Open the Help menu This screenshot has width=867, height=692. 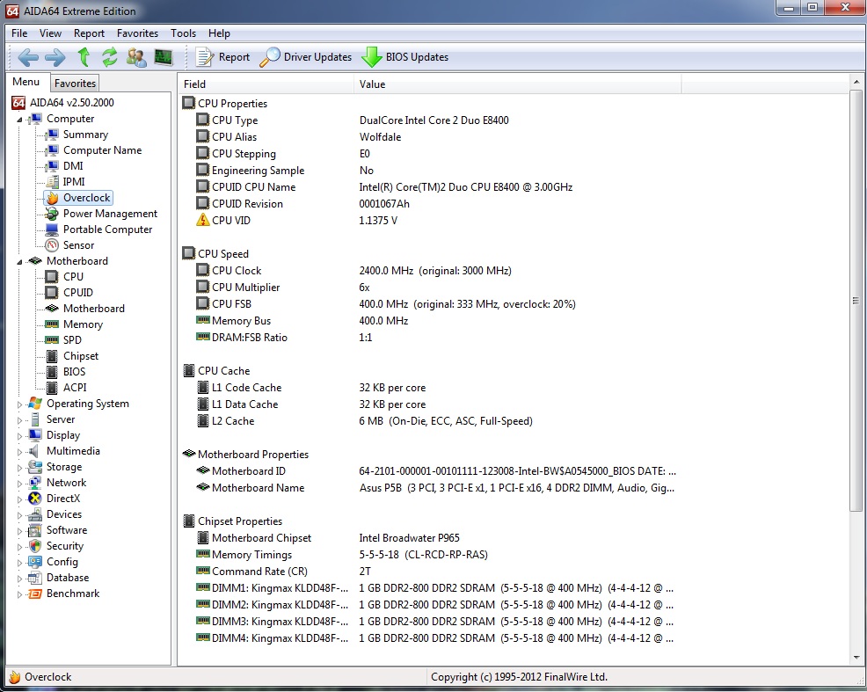click(x=219, y=33)
